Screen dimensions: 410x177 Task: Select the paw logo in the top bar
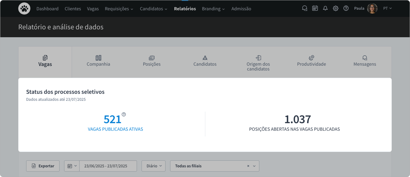pyautogui.click(x=24, y=8)
